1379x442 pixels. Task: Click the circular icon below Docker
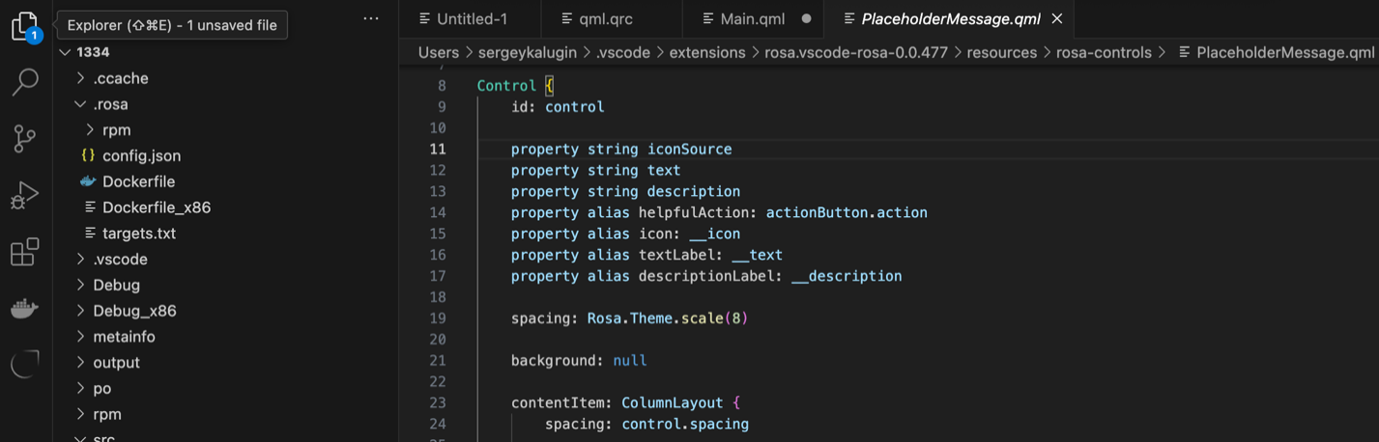coord(25,364)
